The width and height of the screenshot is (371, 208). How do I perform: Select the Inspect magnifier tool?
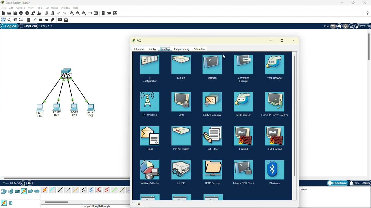(9, 20)
